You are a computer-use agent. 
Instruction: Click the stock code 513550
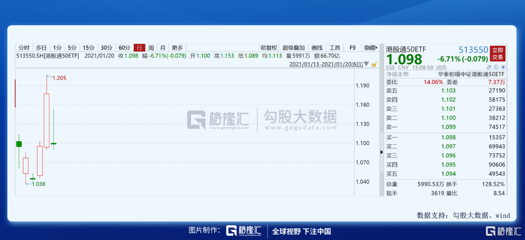[x=473, y=50]
